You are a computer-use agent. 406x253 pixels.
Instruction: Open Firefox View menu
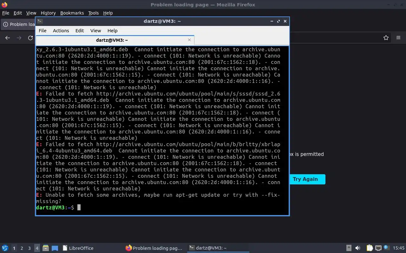point(31,13)
